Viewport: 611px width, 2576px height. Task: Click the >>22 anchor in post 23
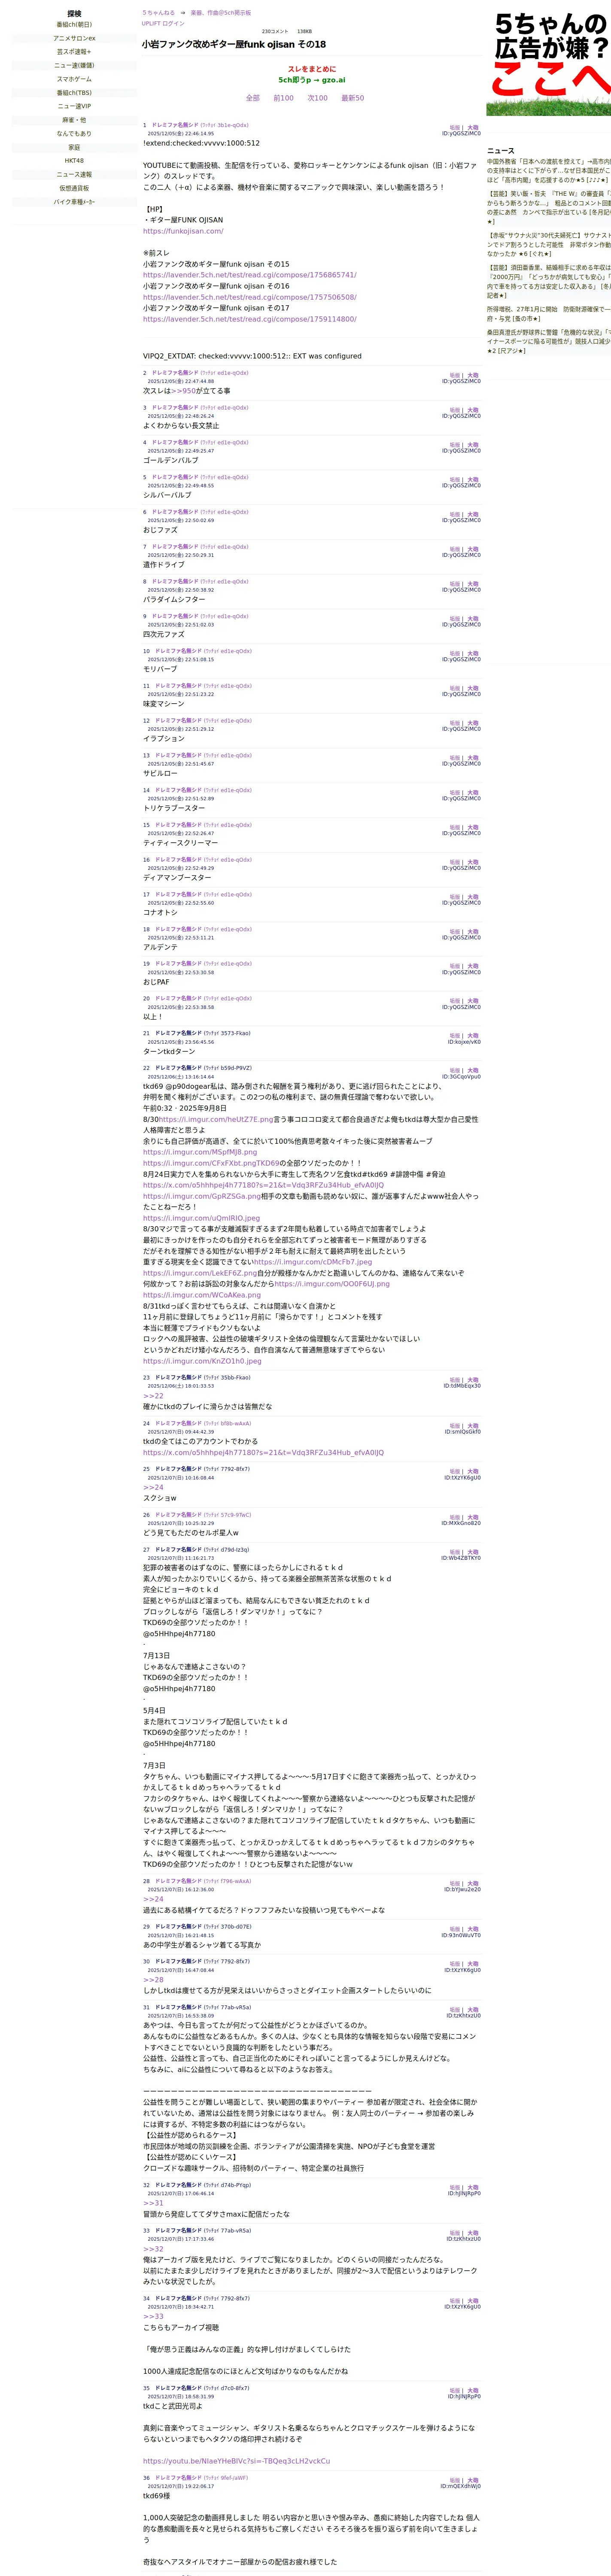point(153,1396)
